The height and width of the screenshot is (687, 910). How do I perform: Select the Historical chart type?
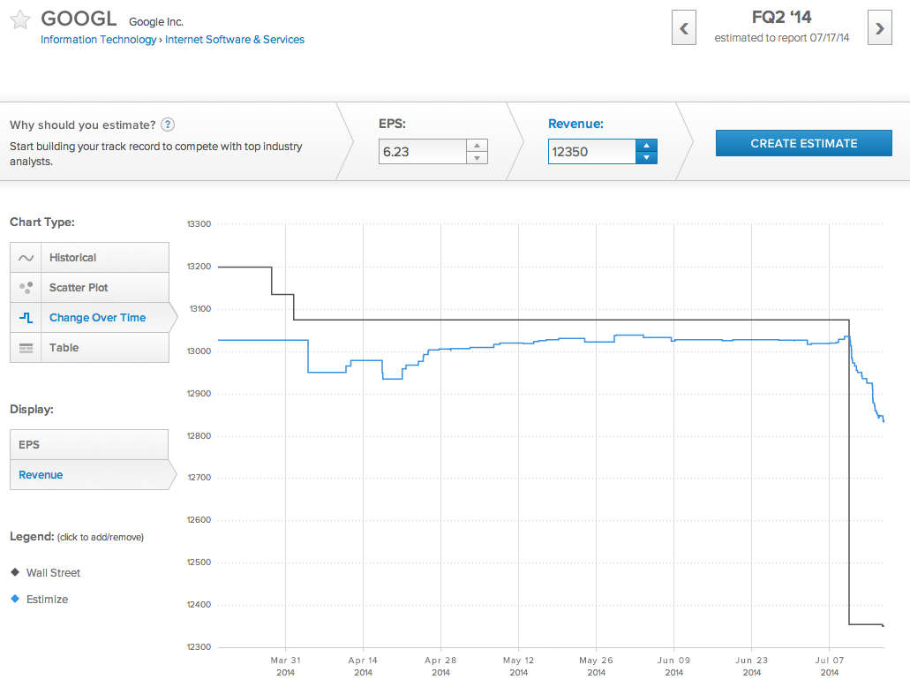(x=90, y=258)
